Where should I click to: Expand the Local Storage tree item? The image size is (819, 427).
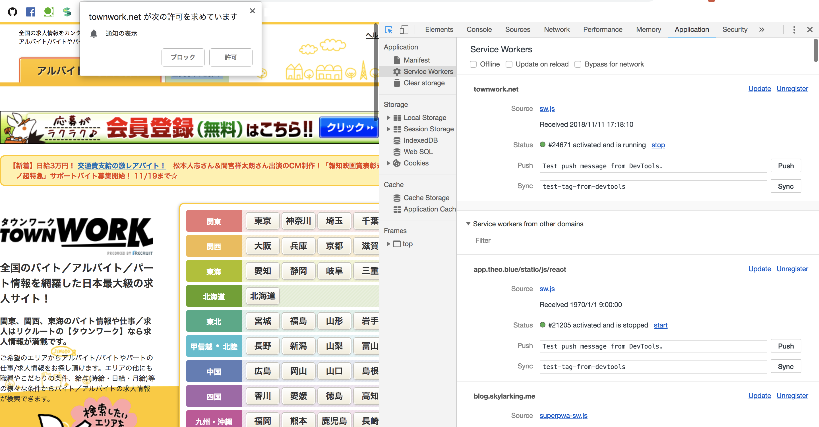[x=388, y=117]
